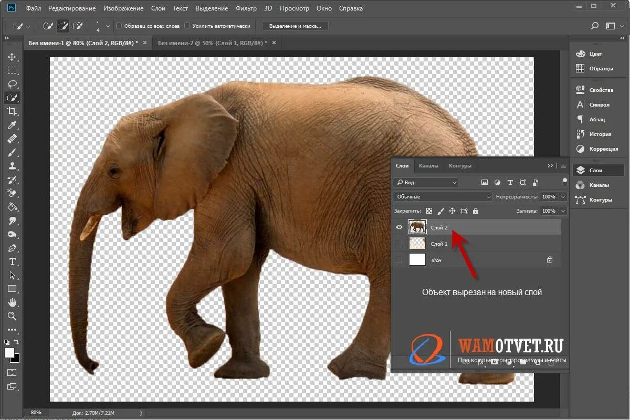Image resolution: width=630 pixels, height=420 pixels.
Task: Filter layers by adjustment layers
Action: [497, 183]
